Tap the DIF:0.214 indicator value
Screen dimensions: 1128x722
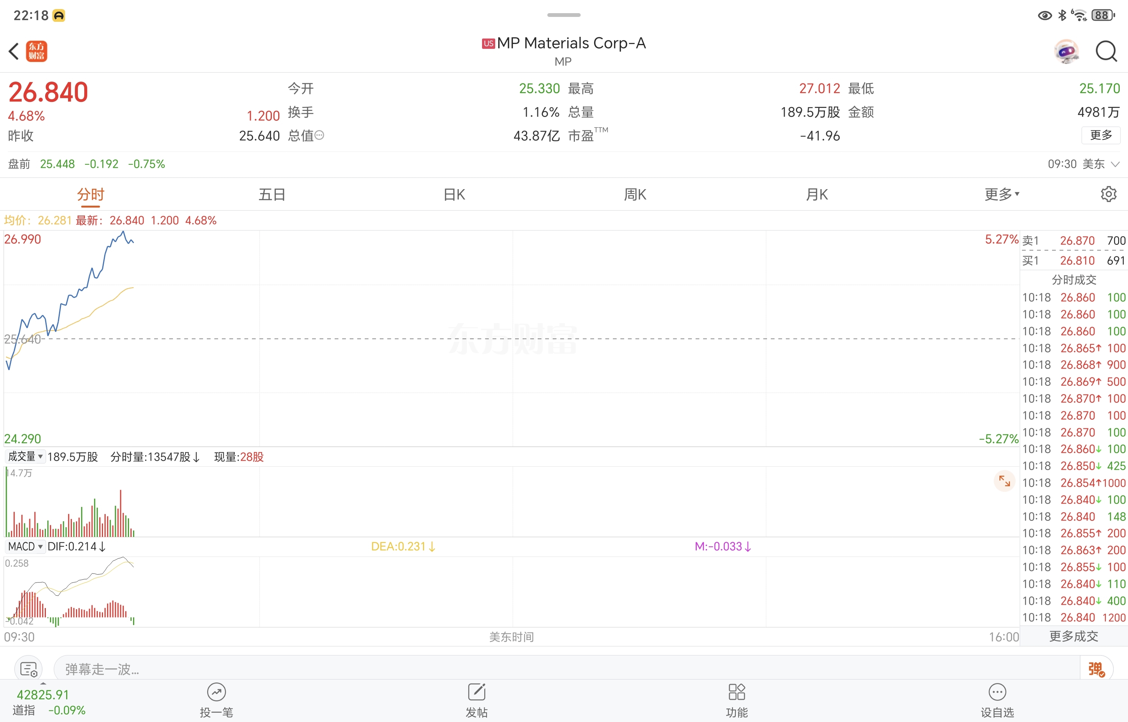77,547
